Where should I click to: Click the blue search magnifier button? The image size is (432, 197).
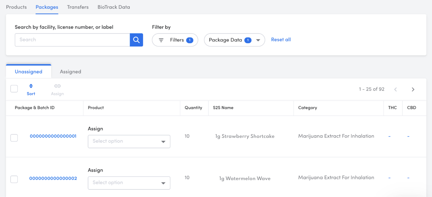[136, 40]
